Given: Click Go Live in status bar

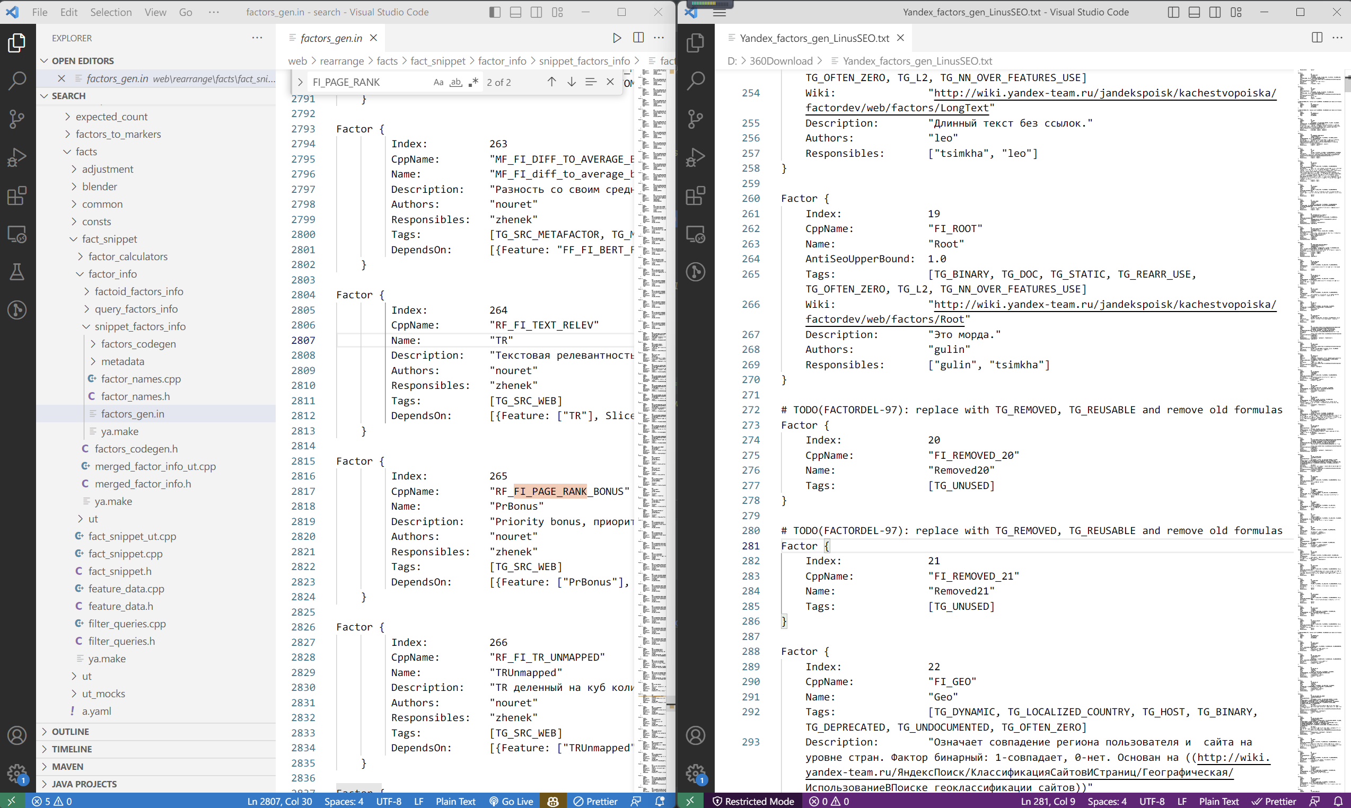Looking at the screenshot, I should [511, 801].
